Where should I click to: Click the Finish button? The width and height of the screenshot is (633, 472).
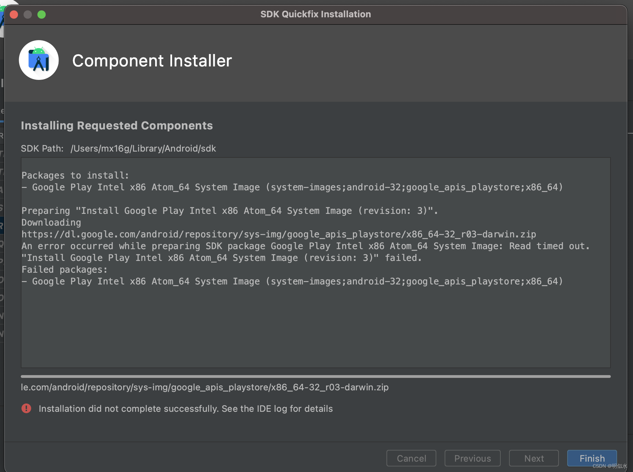tap(592, 458)
